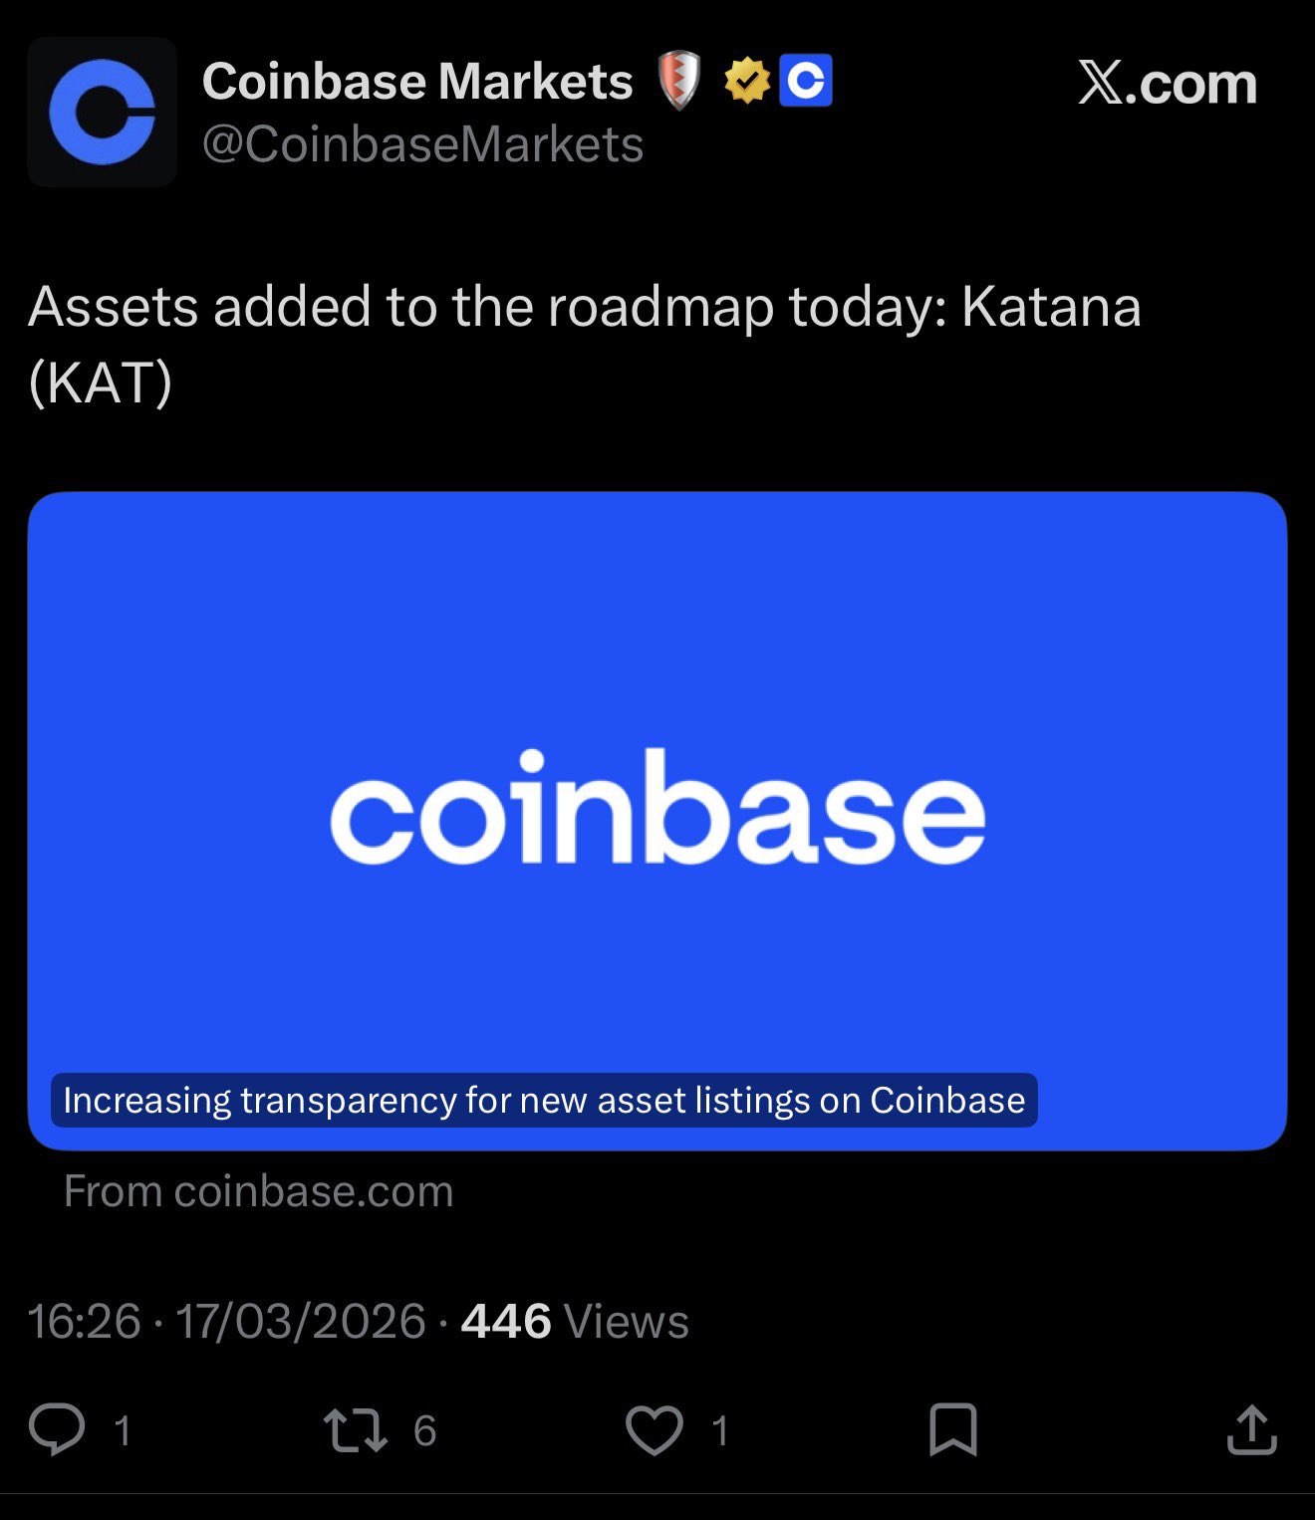
Task: Repost the tweet using the arrows icon
Action: point(356,1429)
